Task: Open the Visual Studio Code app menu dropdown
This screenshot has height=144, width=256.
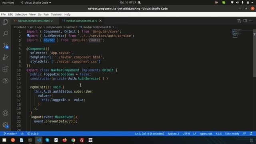Action: coord(36,2)
